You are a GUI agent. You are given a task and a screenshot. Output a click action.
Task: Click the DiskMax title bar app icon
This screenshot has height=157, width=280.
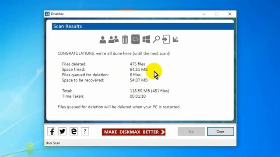point(48,14)
